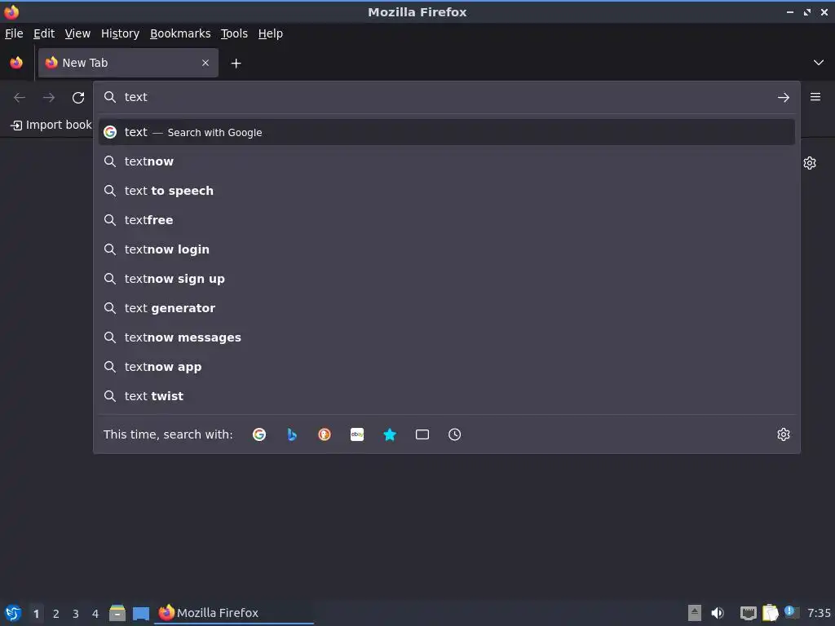Open the update notifier tray icon
This screenshot has width=835, height=626.
coord(792,612)
